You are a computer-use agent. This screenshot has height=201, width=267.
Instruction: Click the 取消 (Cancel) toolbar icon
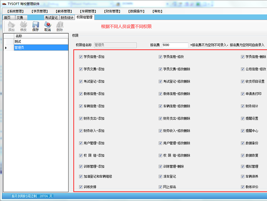pos(47,26)
